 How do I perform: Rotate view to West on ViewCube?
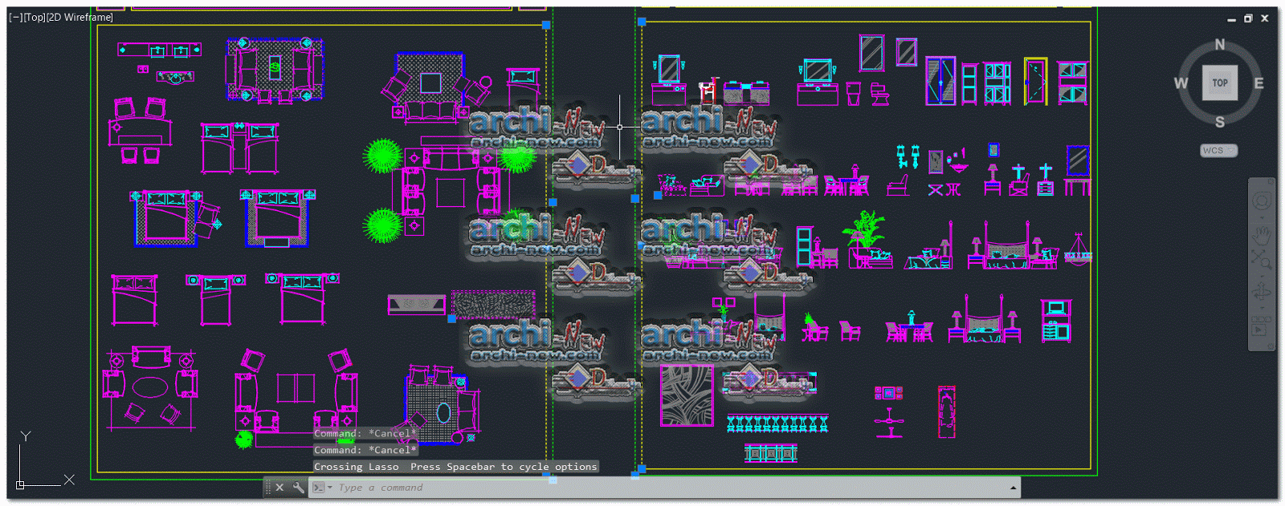(1181, 83)
